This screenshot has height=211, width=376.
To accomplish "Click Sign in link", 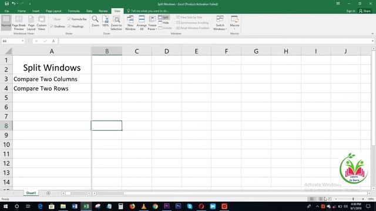I will coord(351,11).
